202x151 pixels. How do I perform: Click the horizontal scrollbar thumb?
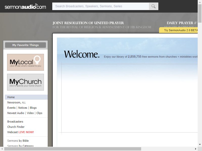pyautogui.click(x=73, y=149)
